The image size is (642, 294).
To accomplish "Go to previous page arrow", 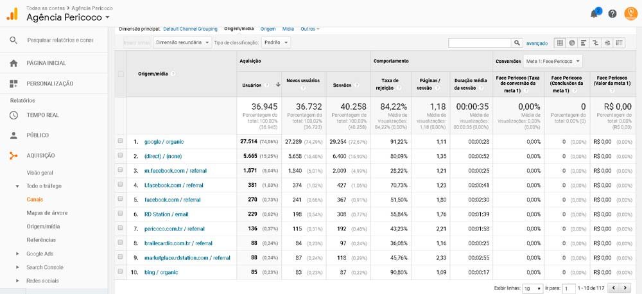I will (613, 288).
